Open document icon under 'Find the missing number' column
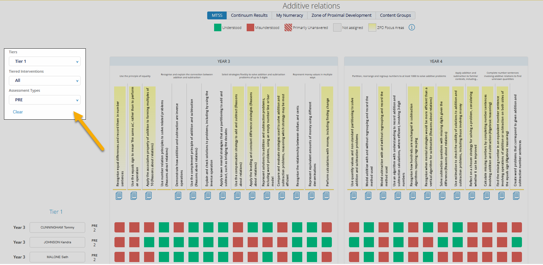543x265 pixels. pos(502,196)
